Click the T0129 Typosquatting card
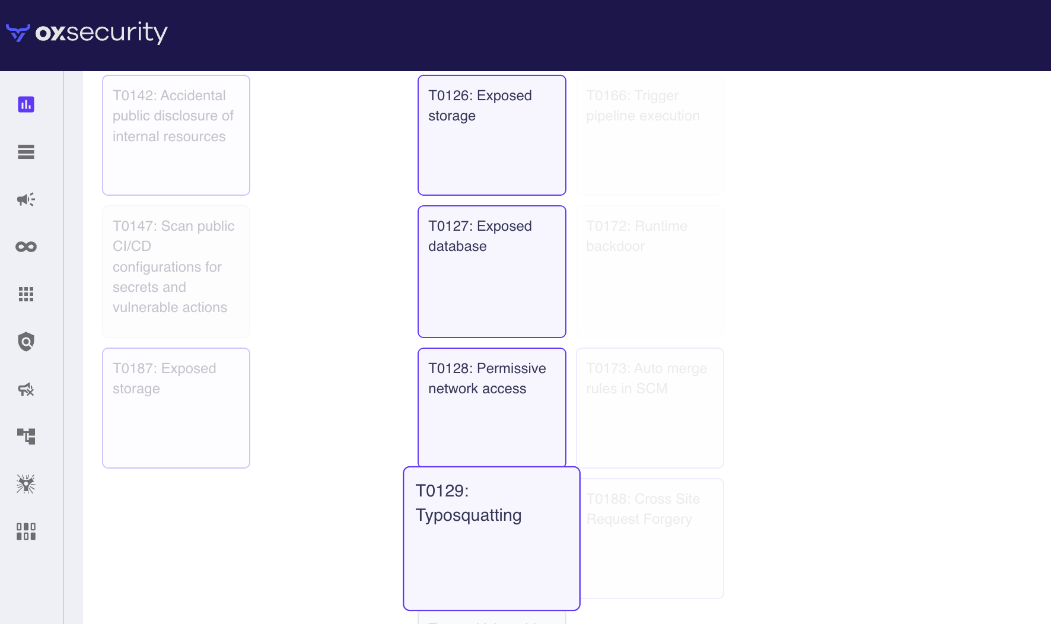1051x624 pixels. [492, 539]
